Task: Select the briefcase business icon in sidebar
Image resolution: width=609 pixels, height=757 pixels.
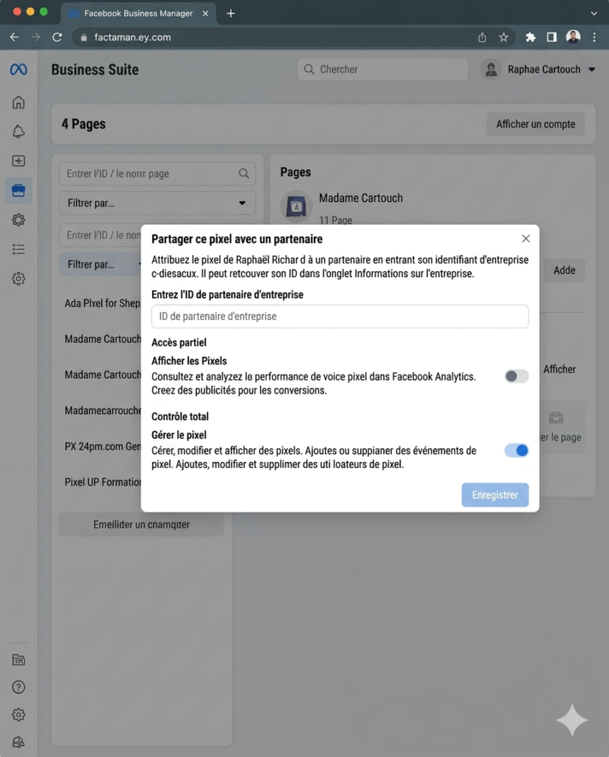Action: point(18,191)
